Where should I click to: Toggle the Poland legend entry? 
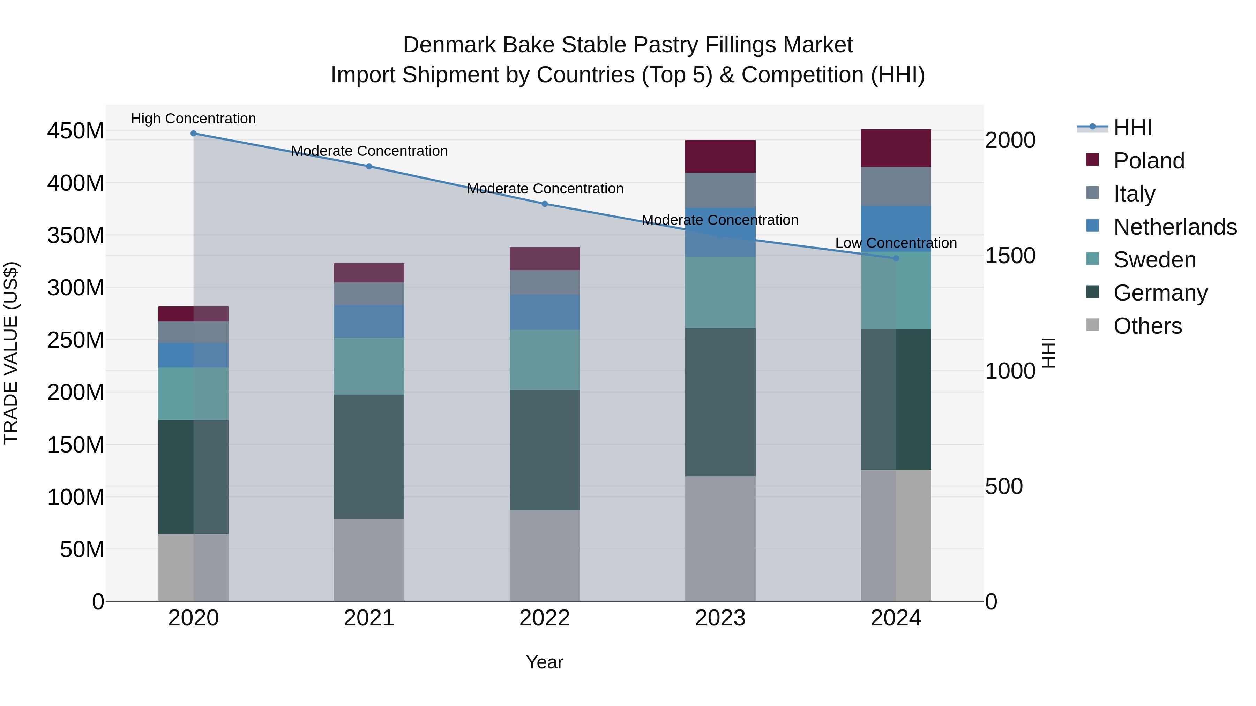pyautogui.click(x=1135, y=160)
